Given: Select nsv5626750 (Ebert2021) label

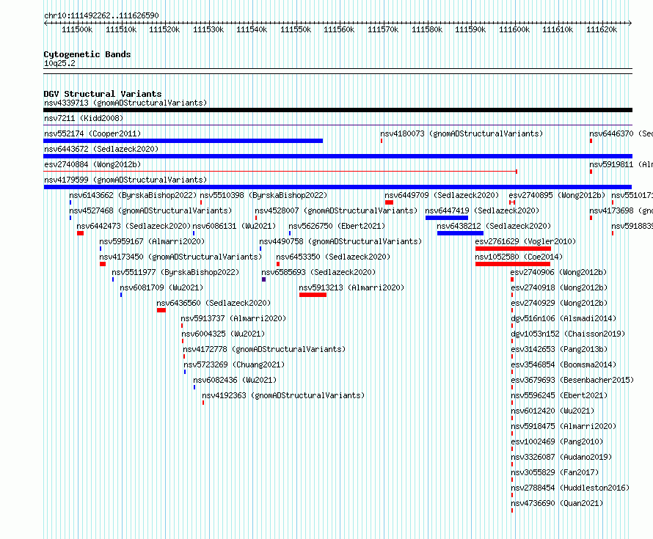Looking at the screenshot, I should (337, 226).
